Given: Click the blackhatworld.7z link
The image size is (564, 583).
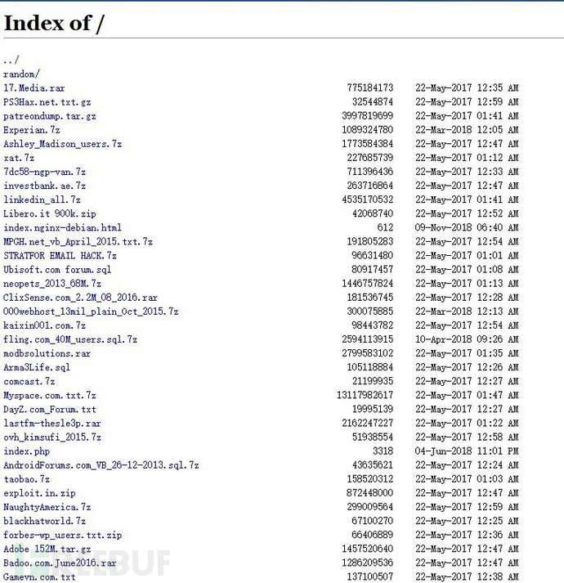Looking at the screenshot, I should coord(45,522).
